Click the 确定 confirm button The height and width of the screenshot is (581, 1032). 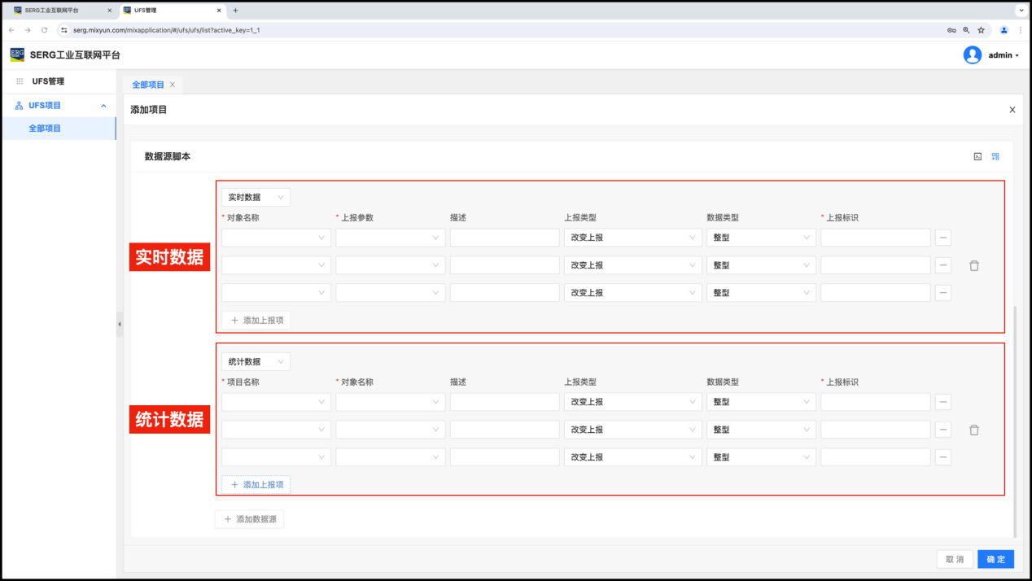(x=995, y=559)
